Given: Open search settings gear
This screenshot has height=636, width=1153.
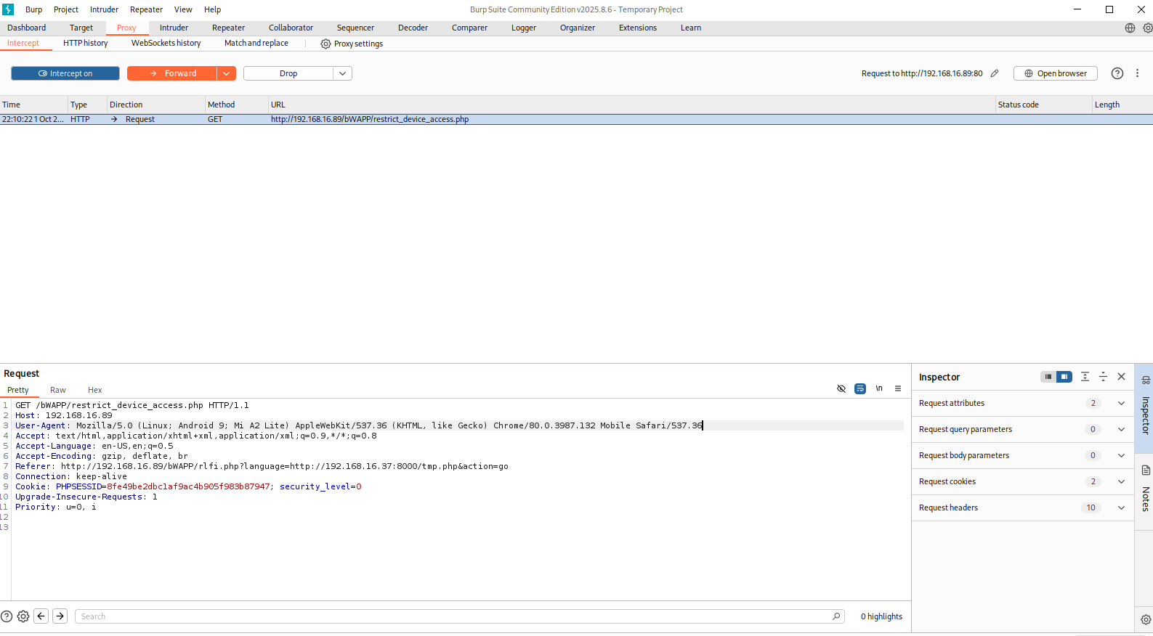Looking at the screenshot, I should (23, 616).
